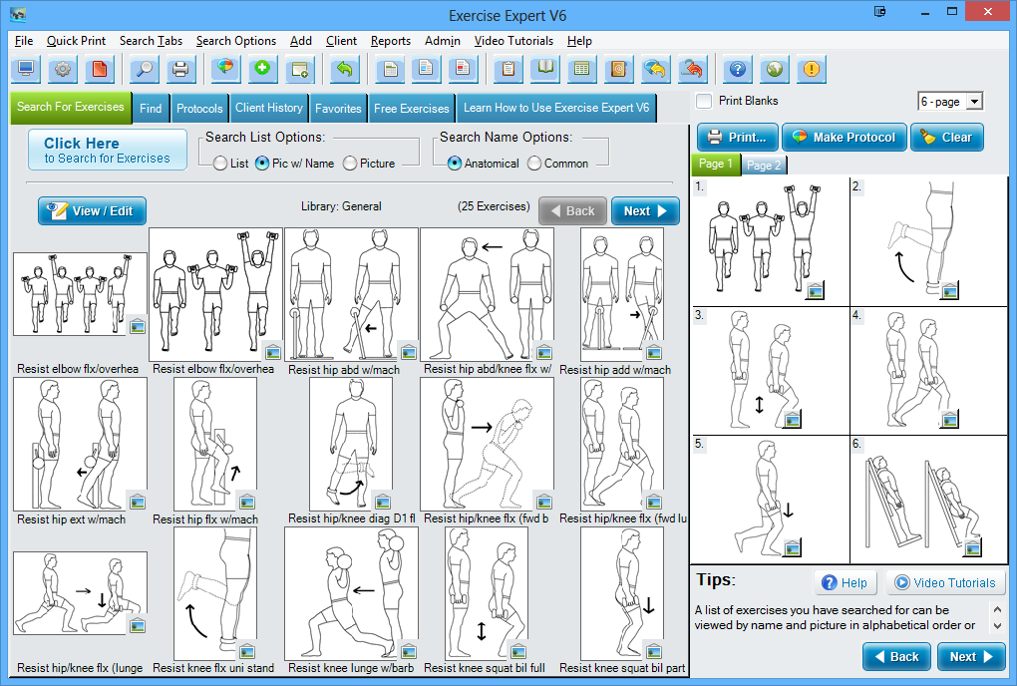Click the Print... button
The image size is (1017, 686).
pyautogui.click(x=738, y=138)
